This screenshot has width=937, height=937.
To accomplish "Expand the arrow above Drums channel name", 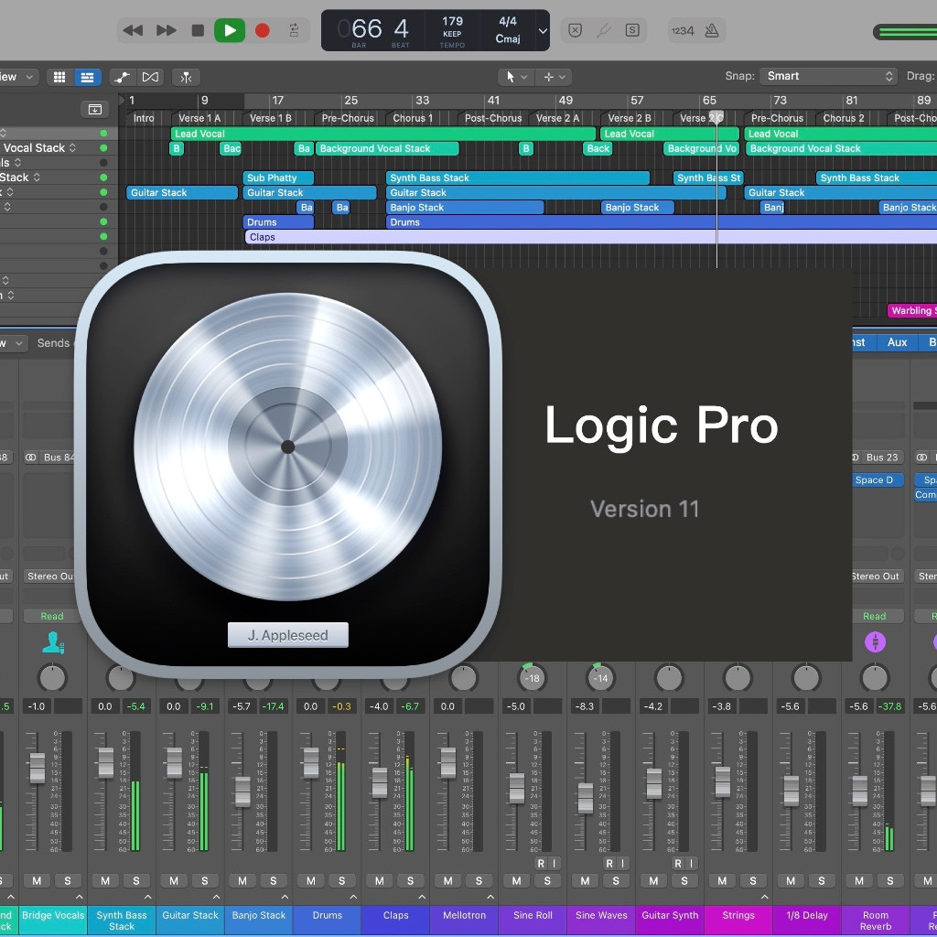I will 353,897.
